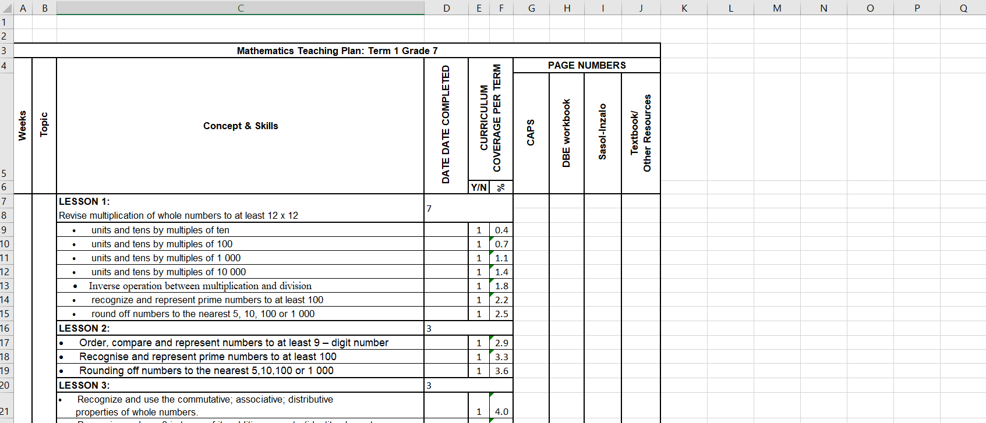The image size is (986, 423).
Task: Click the 'PAGE NUMBERS' header cell
Action: coord(586,65)
